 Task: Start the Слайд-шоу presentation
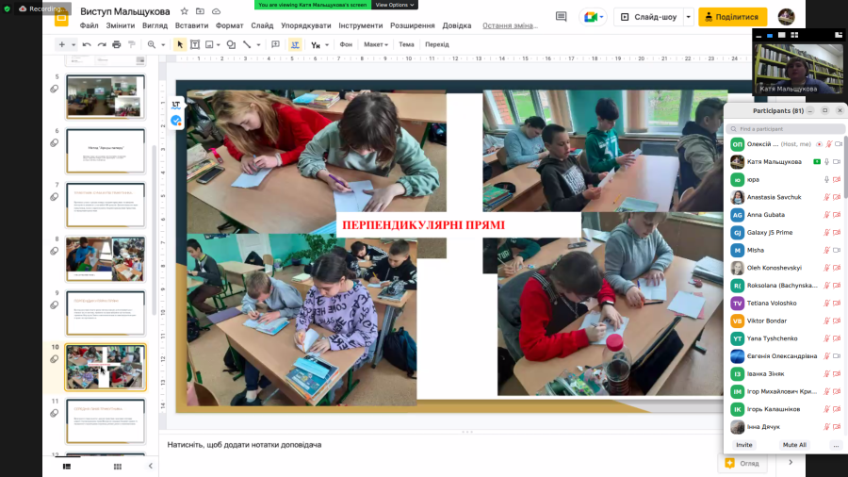(x=648, y=17)
